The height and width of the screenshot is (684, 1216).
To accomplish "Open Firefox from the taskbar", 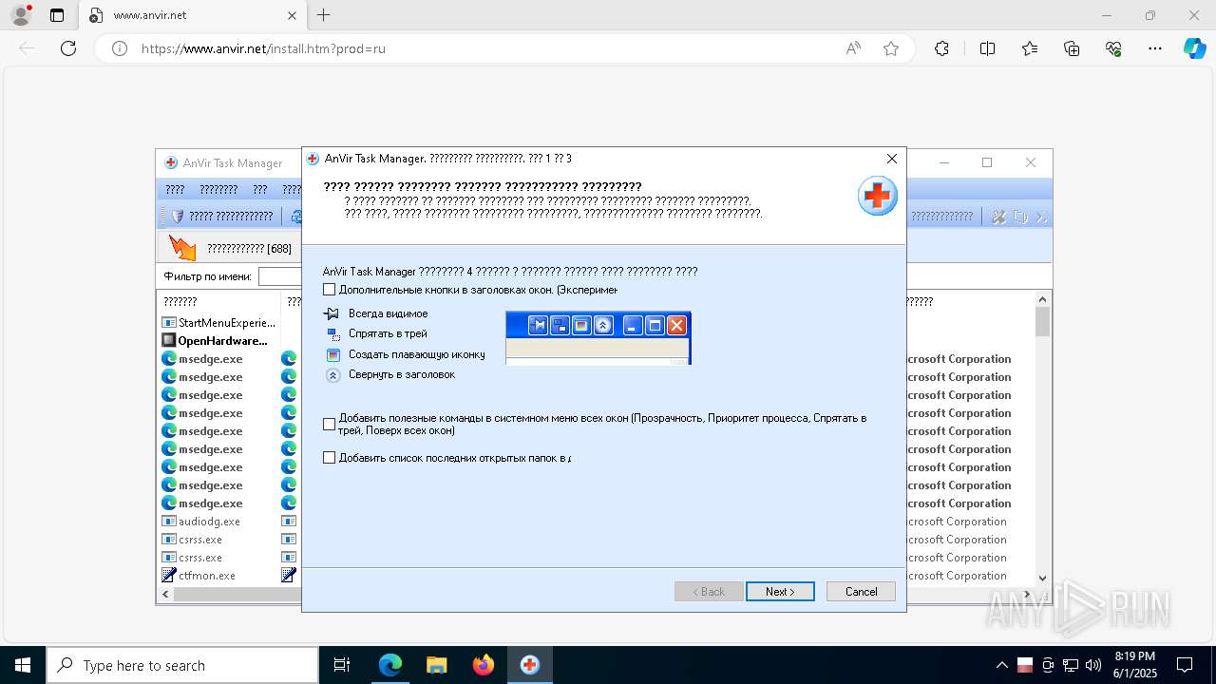I will (x=484, y=665).
